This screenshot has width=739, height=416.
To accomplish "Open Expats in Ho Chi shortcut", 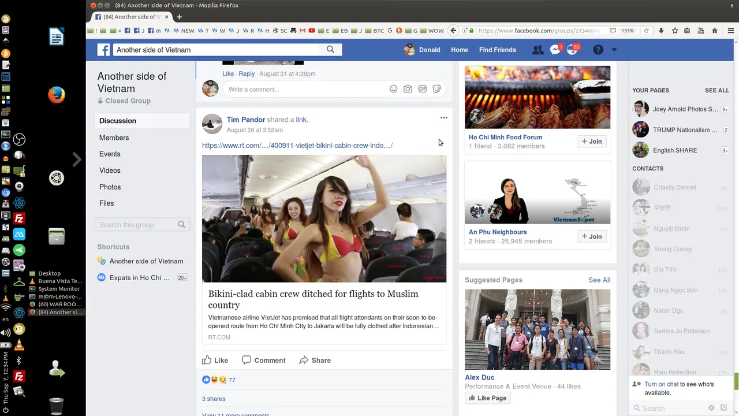I will (x=140, y=277).
